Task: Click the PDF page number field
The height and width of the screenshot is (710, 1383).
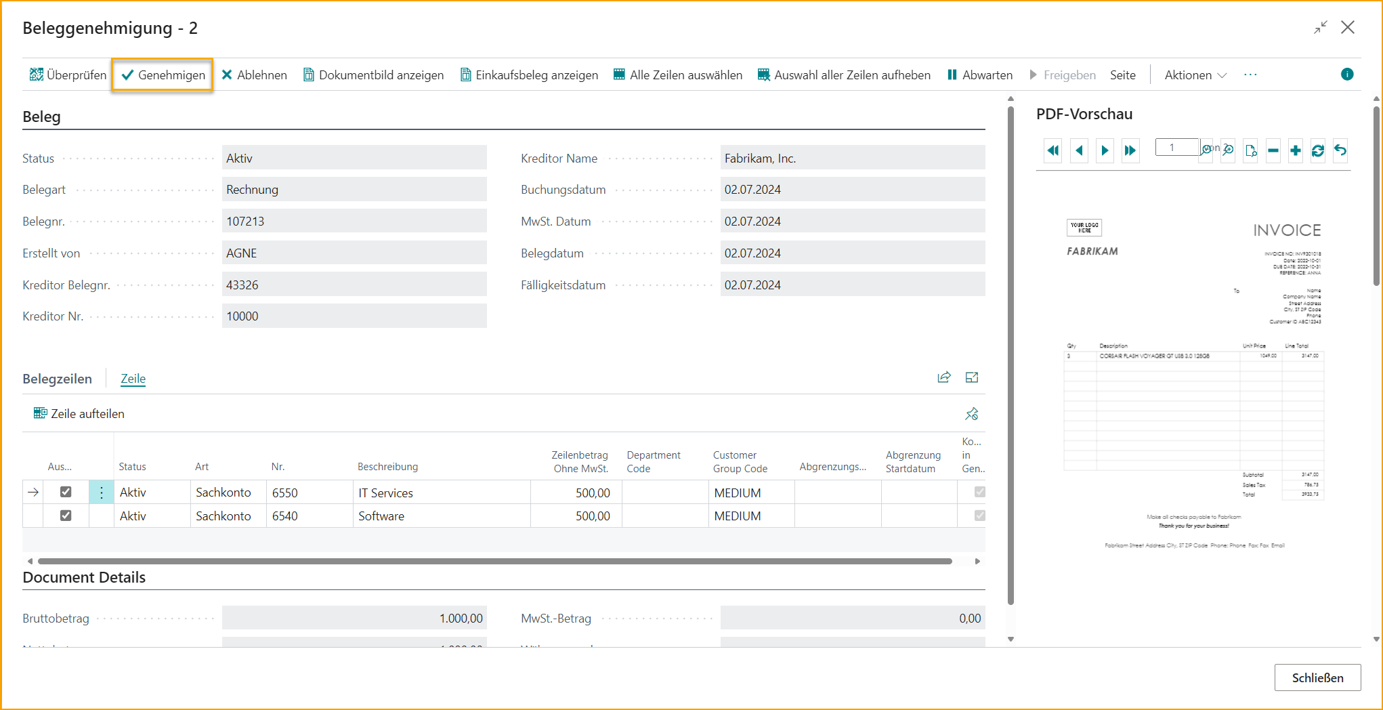Action: (1176, 148)
